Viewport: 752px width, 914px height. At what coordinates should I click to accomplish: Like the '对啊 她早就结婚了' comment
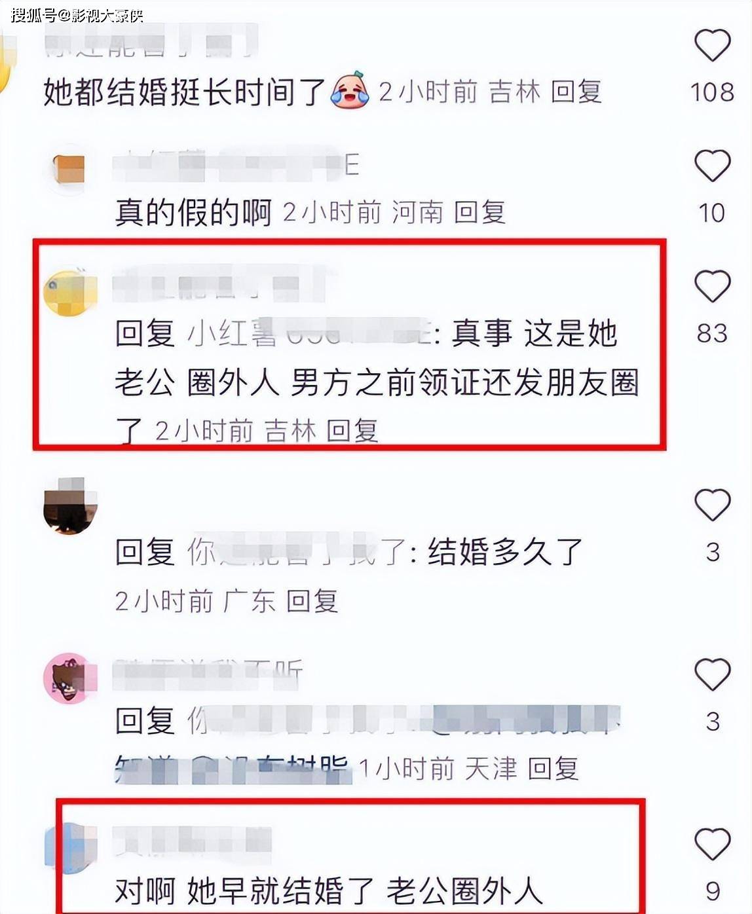coord(712,844)
